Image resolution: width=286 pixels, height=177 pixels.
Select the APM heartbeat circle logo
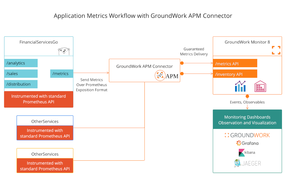[x=160, y=75]
